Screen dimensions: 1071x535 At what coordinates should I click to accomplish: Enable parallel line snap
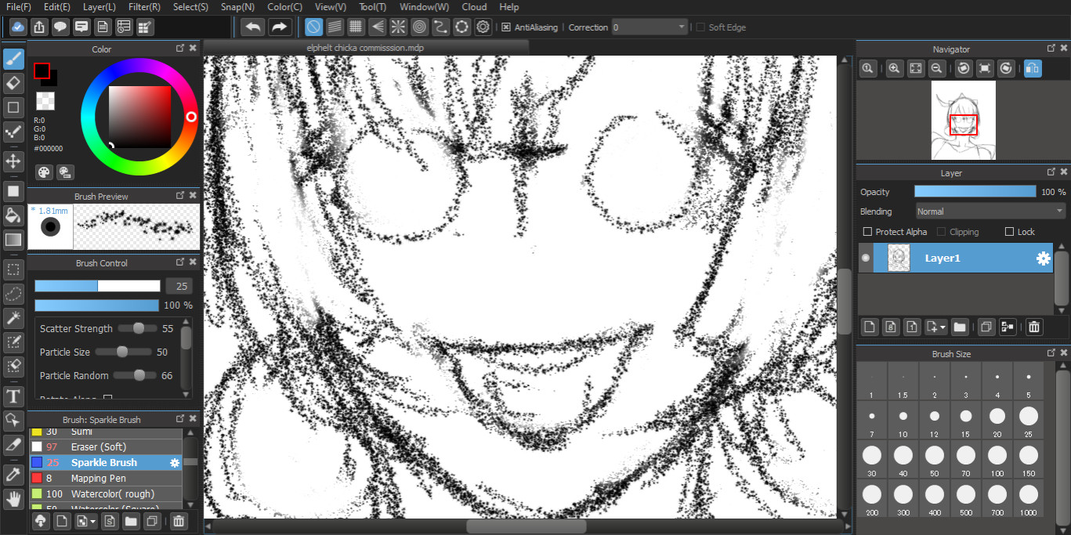tap(335, 27)
